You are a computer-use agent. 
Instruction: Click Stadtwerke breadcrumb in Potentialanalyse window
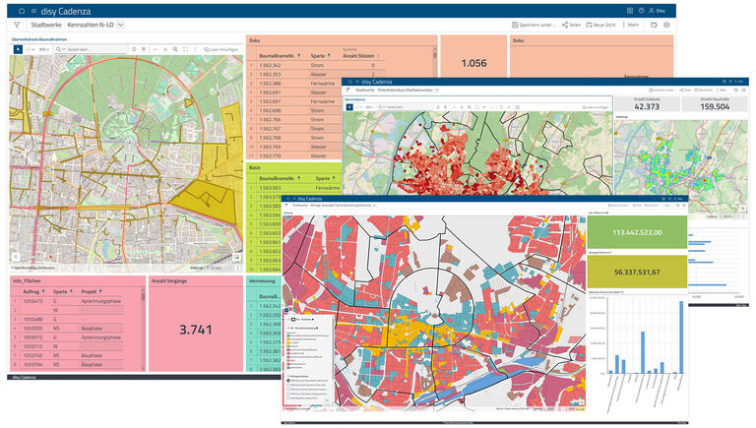(x=365, y=91)
